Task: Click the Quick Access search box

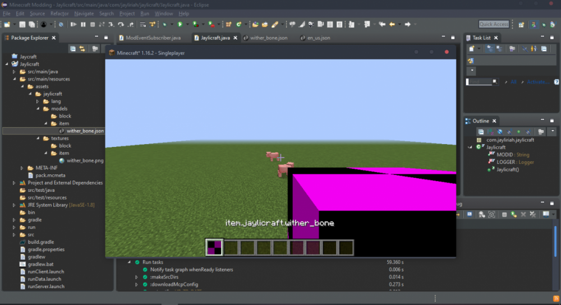Action: pos(494,24)
